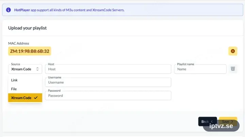The image size is (245, 137).
Task: Click the info icon in the banner
Action: (9, 10)
